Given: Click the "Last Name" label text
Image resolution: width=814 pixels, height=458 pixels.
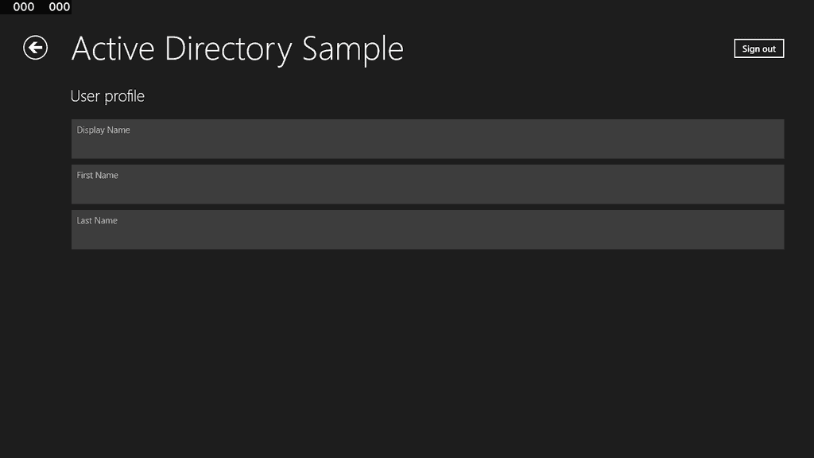Looking at the screenshot, I should [x=97, y=220].
